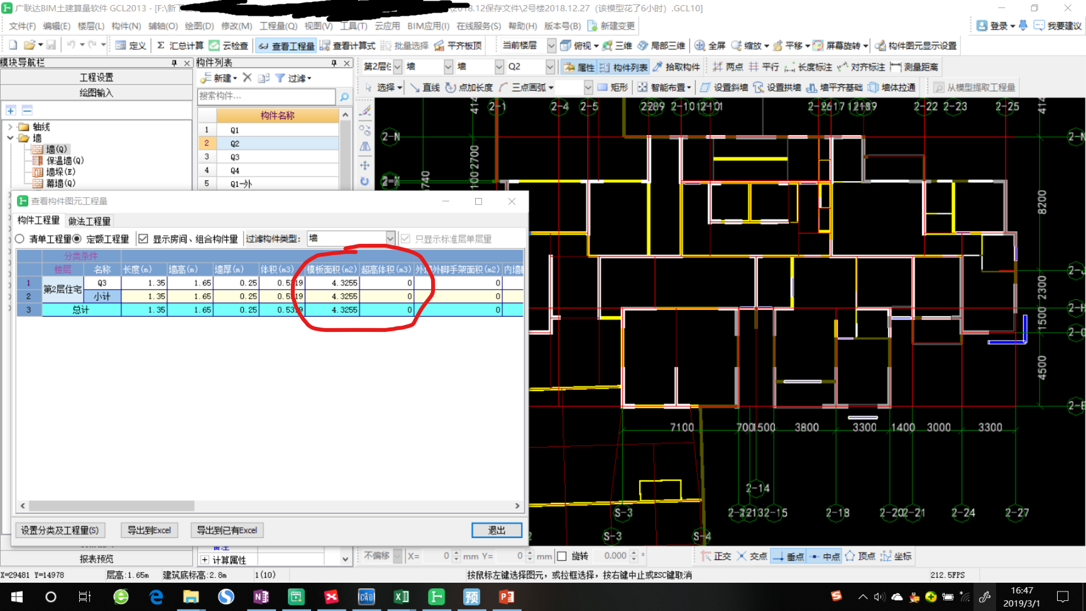Toggle 交点 intersection snap

[x=752, y=556]
